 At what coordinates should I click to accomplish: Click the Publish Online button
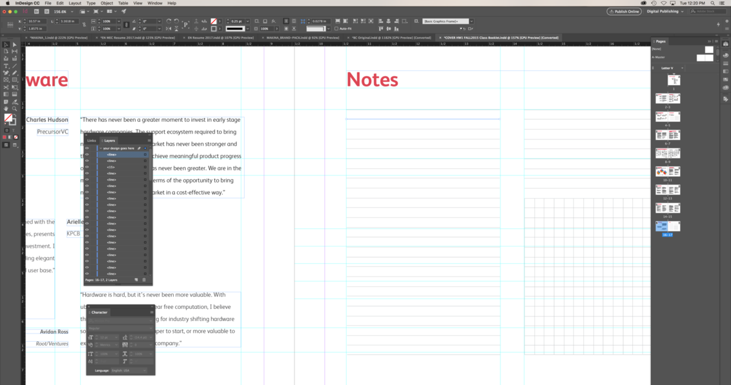tap(624, 11)
